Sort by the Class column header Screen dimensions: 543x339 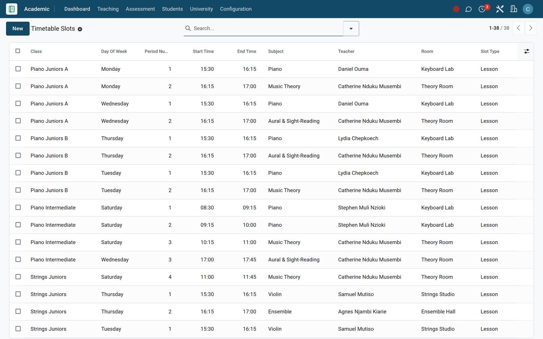coord(36,51)
